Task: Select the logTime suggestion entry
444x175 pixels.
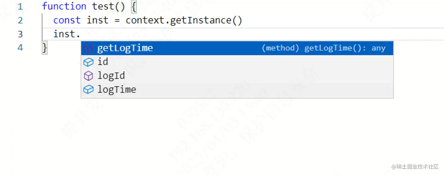Action: tap(237, 90)
